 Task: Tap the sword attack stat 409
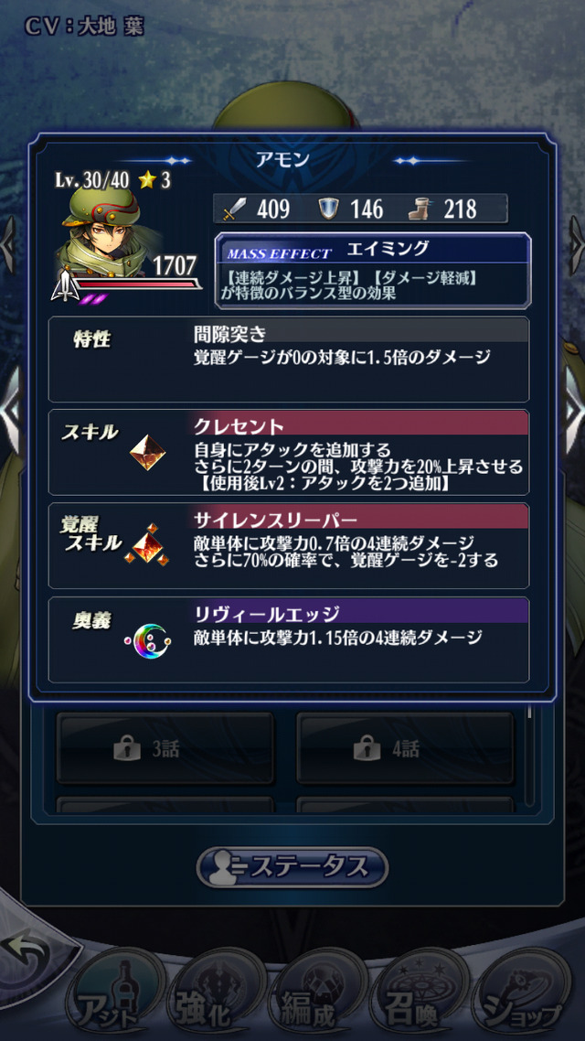pos(258,209)
